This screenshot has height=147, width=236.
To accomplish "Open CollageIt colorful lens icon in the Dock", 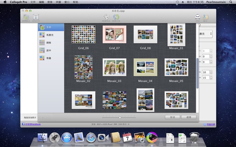I will point(152,137).
